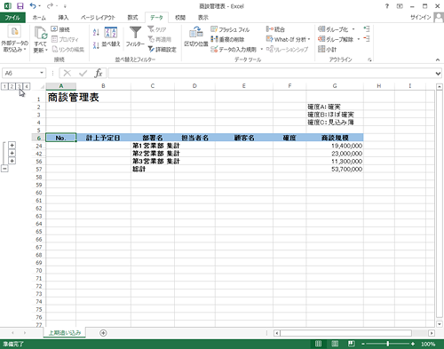Image resolution: width=444 pixels, height=349 pixels.
Task: Expand the 第1営業部 集計 outline group
Action: [x=12, y=145]
